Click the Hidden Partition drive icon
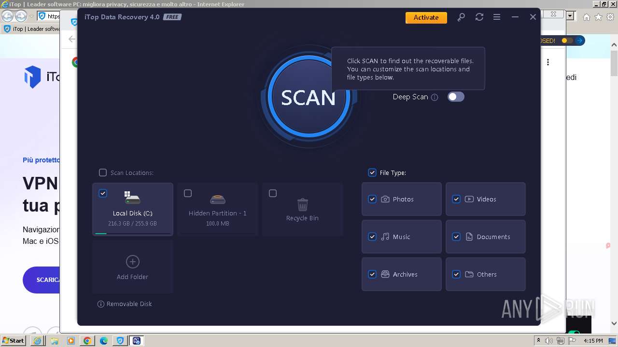The image size is (618, 347). pos(218,199)
